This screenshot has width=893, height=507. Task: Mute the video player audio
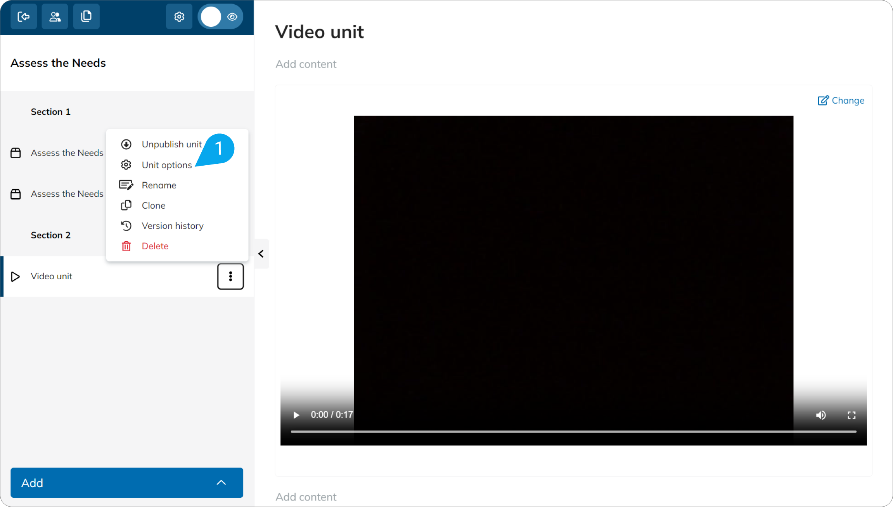click(x=821, y=415)
